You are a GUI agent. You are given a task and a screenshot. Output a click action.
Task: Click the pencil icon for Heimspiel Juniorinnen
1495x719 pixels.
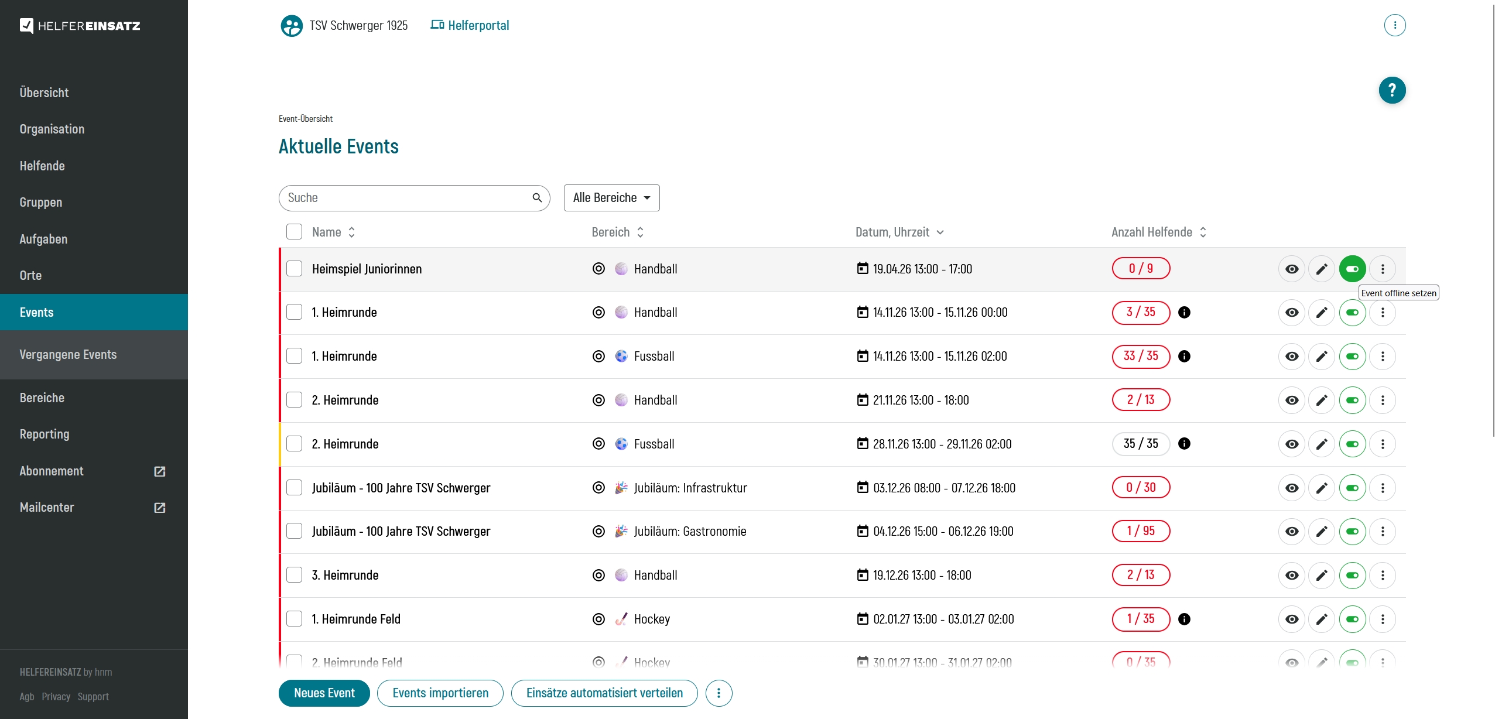pyautogui.click(x=1322, y=269)
